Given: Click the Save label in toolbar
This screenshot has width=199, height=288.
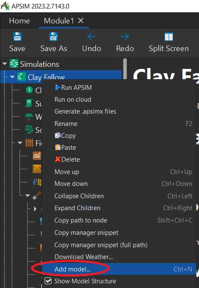Looking at the screenshot, I should click(17, 48).
